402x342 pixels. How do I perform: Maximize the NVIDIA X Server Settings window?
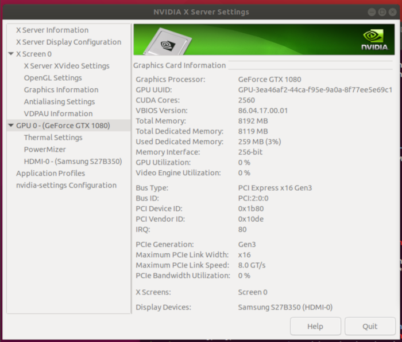click(382, 12)
